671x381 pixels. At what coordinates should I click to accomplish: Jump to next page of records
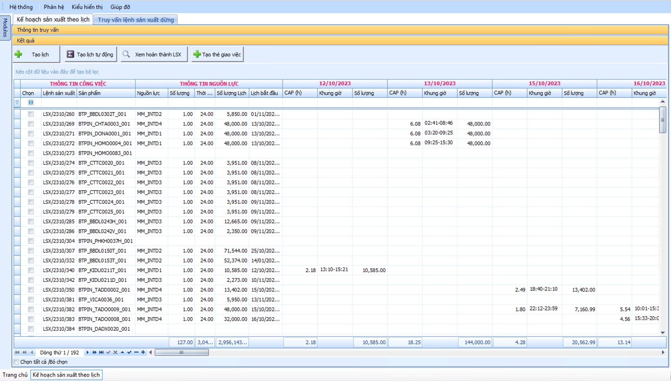click(94, 352)
